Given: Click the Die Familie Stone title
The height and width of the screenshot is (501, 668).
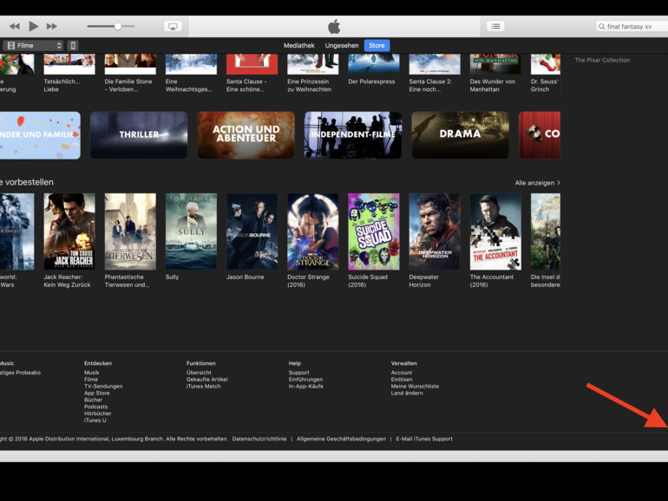Looking at the screenshot, I should click(x=128, y=85).
